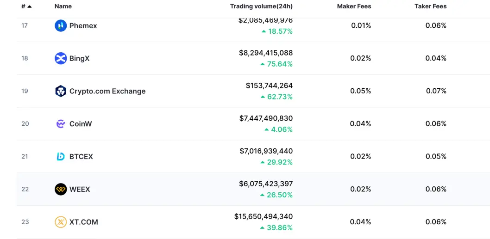Click the XT.COM exchange logo
Image resolution: width=490 pixels, height=239 pixels.
point(61,222)
